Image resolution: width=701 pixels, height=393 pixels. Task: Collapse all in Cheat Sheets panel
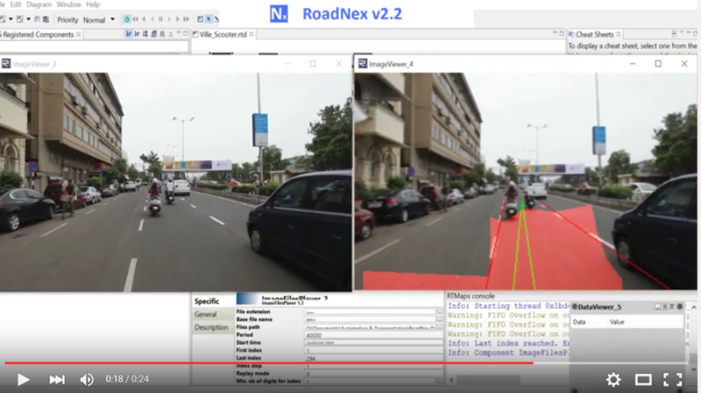point(674,34)
